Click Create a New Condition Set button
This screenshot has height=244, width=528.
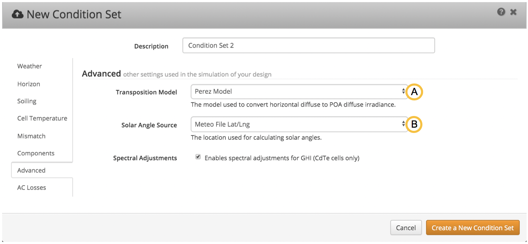[x=472, y=228]
